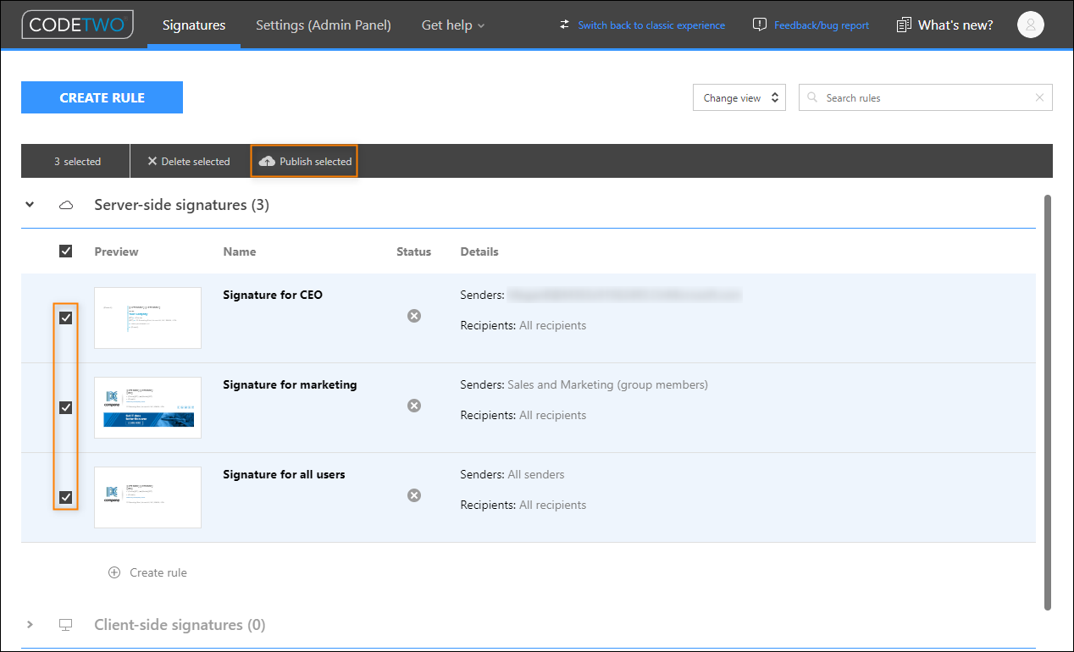Click Server-side signatures (3) heading
Viewport: 1074px width, 652px height.
pos(181,205)
